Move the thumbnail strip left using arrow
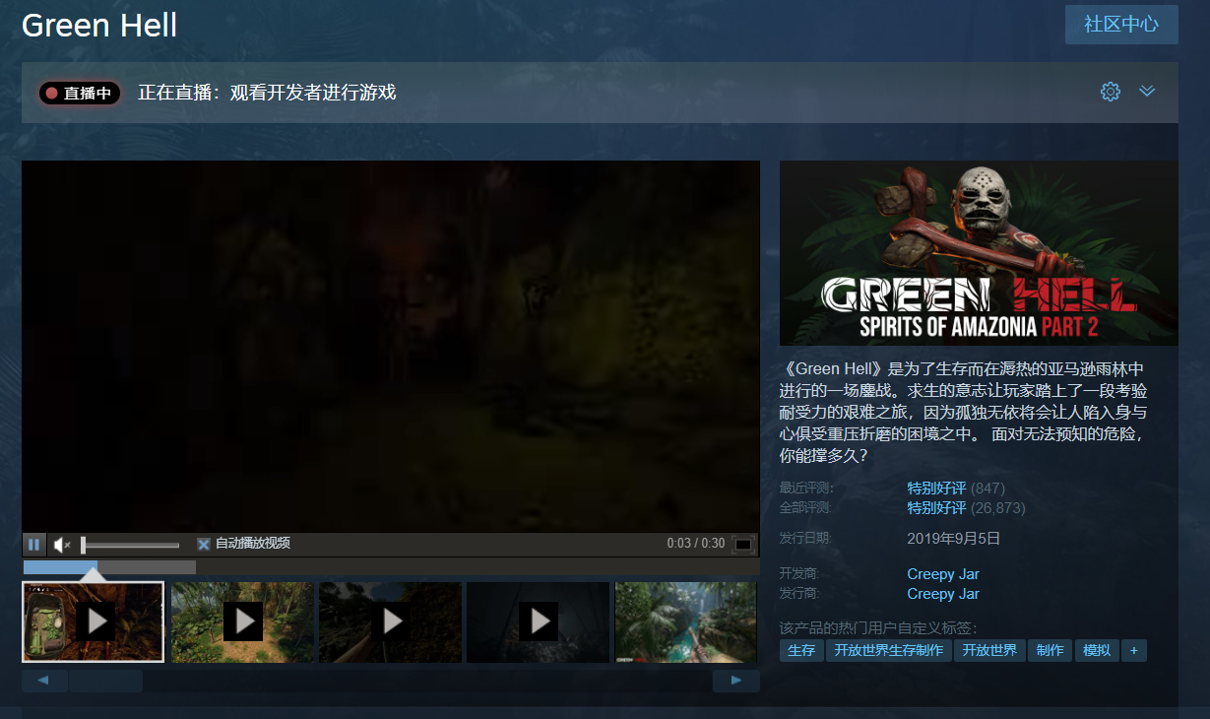1210x719 pixels. (x=44, y=681)
